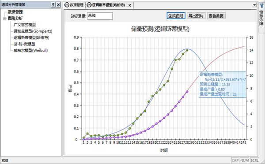This screenshot has width=265, height=164.
Task: Click the 导出图片 button
Action: (x=196, y=16)
